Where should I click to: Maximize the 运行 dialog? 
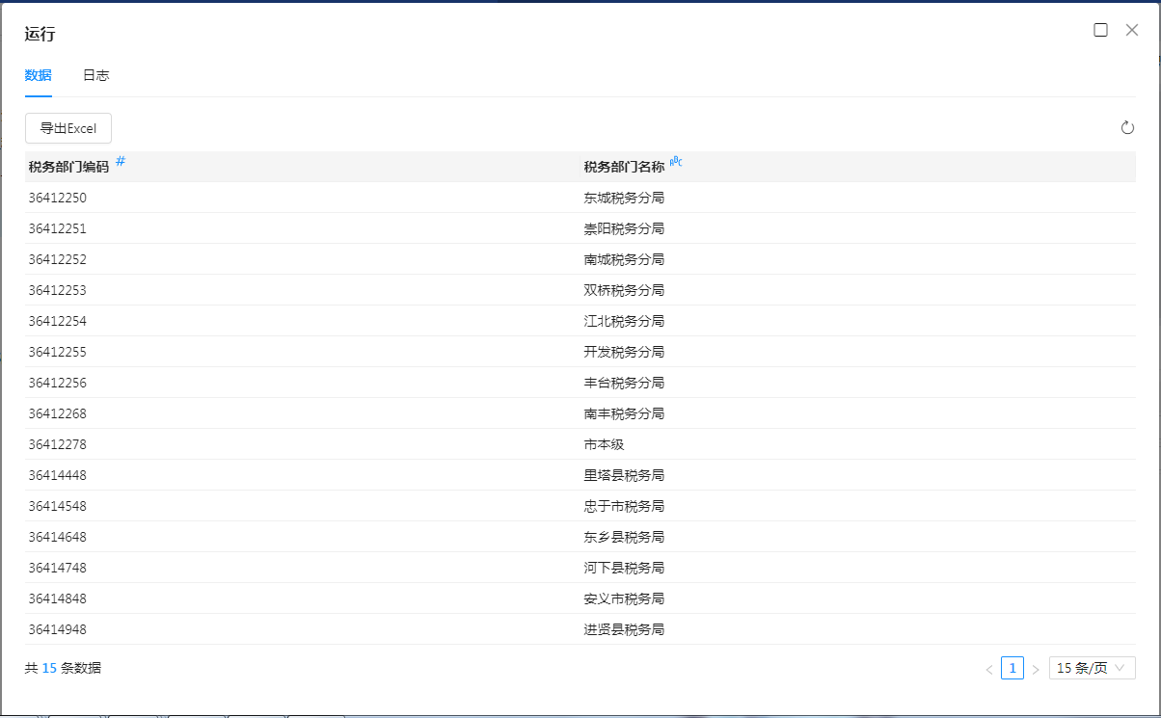pos(1100,30)
